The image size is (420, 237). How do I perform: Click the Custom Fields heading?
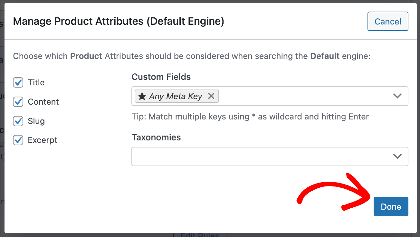161,77
